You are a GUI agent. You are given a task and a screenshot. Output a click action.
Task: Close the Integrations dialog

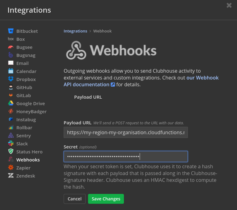(x=229, y=5)
